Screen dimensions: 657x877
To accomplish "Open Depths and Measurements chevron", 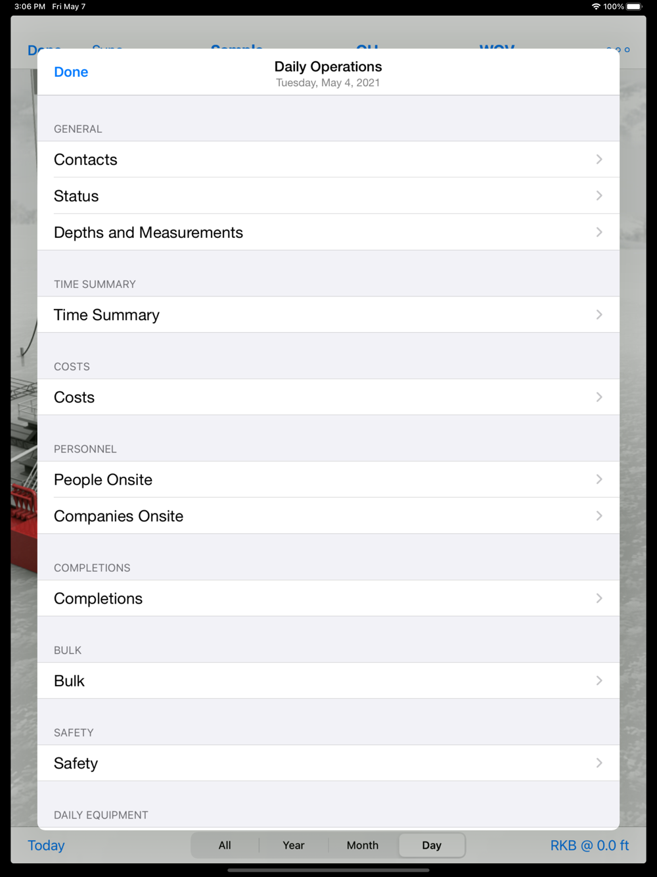I will pyautogui.click(x=599, y=232).
